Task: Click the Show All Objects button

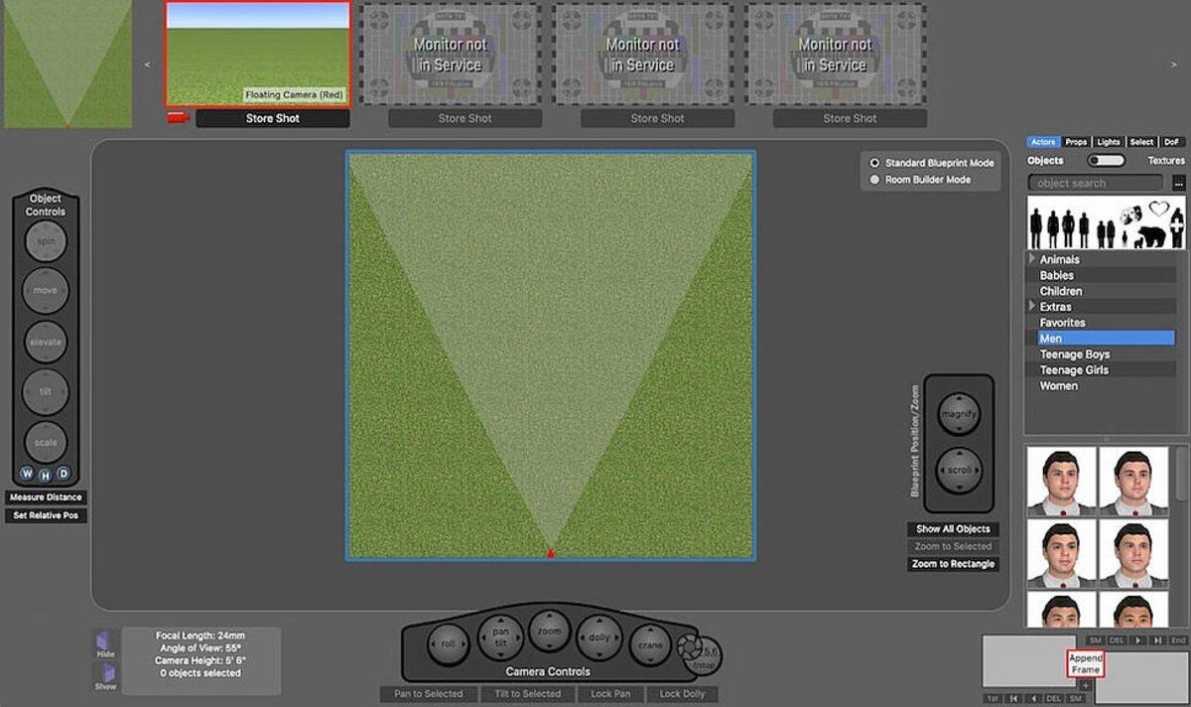Action: 953,529
